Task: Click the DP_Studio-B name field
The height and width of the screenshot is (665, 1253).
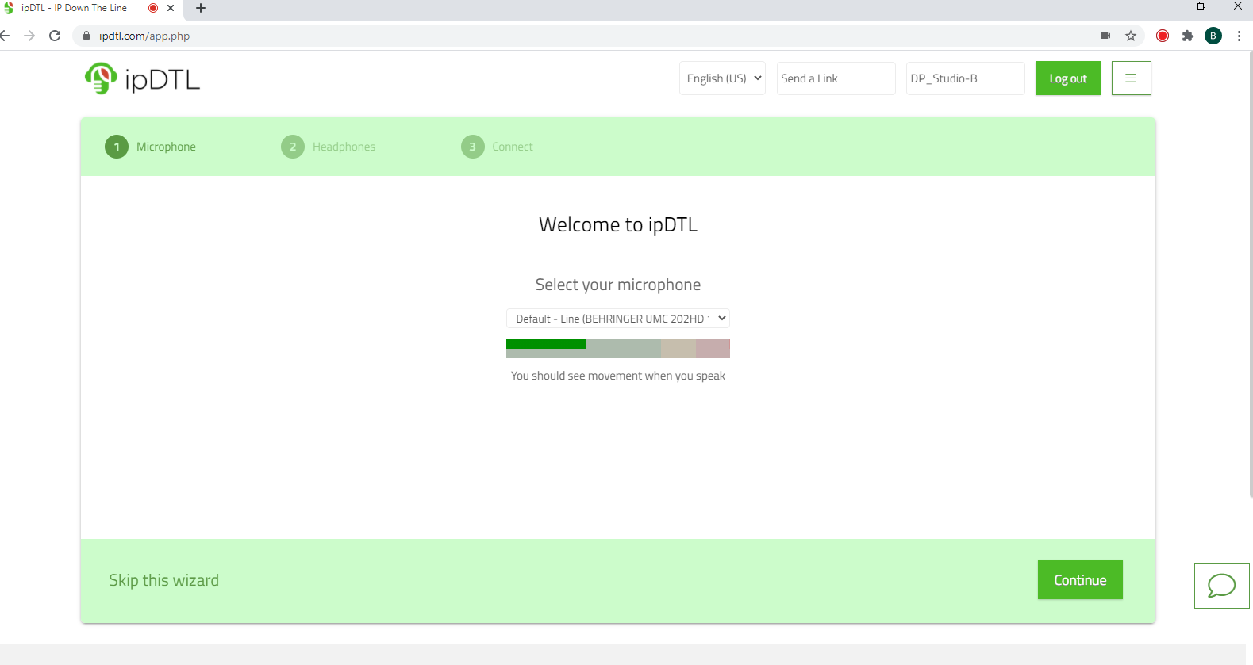Action: (x=965, y=78)
